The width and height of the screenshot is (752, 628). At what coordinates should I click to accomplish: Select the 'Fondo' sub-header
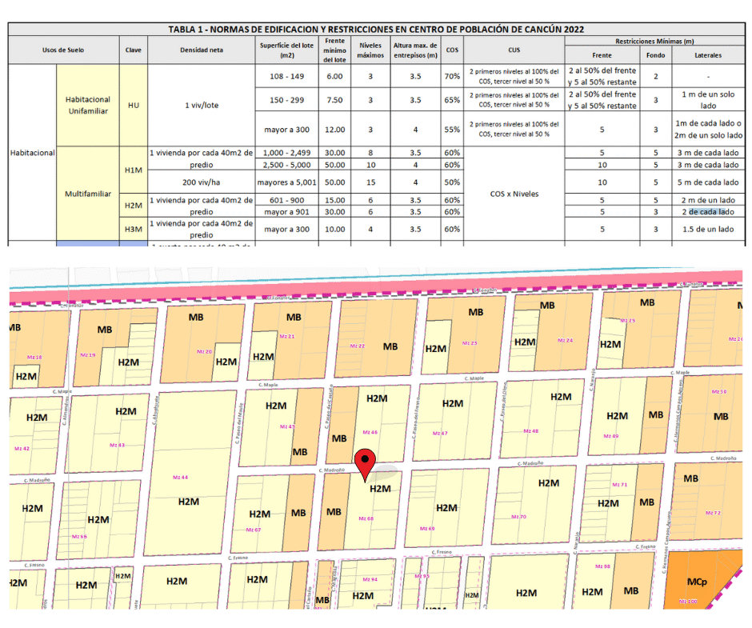[x=656, y=55]
